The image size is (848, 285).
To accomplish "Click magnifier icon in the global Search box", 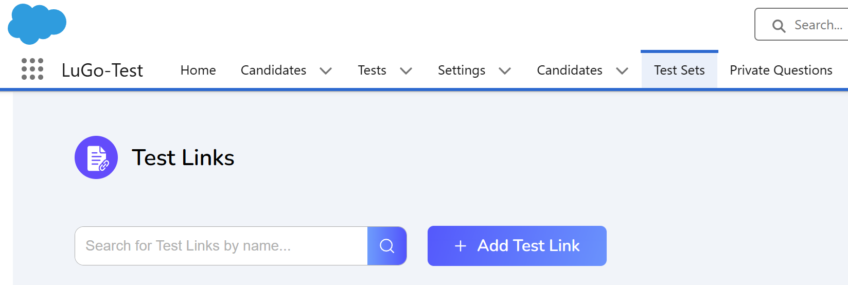I will point(779,26).
